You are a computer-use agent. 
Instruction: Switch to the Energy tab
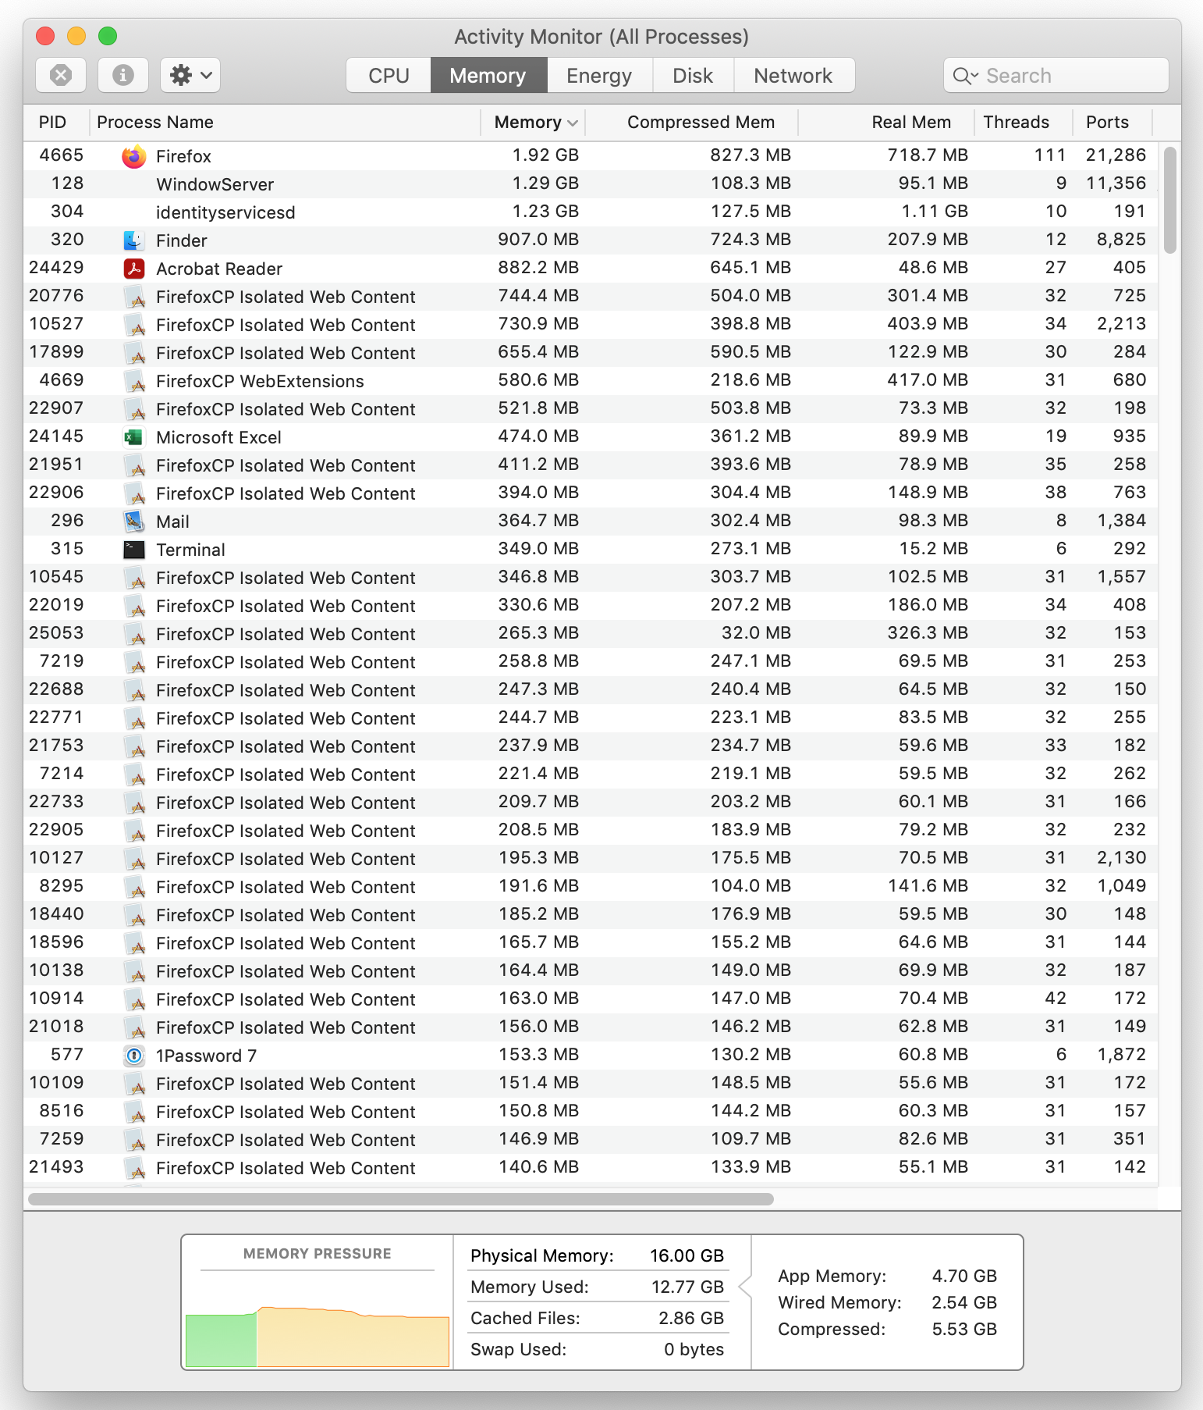point(599,76)
